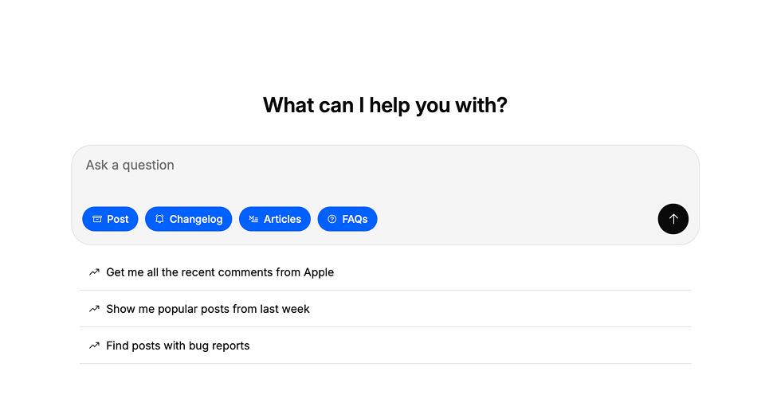The height and width of the screenshot is (414, 765).
Task: Click the question mark icon on the FAQs chip
Action: coord(332,219)
